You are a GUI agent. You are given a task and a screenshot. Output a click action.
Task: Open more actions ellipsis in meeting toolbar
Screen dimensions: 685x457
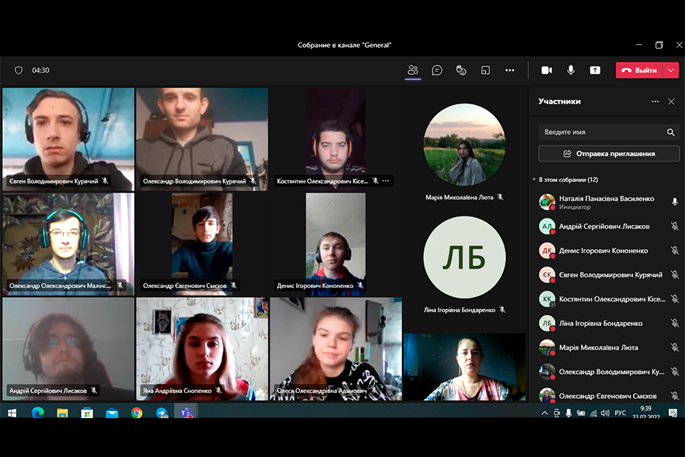pos(510,70)
